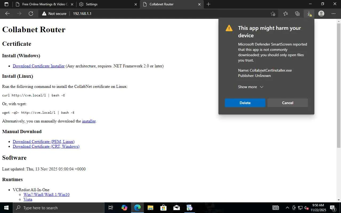Screen dimensions: 341x213
Task: Click the warning triangle in SmartScreen popup
Action: point(229,28)
